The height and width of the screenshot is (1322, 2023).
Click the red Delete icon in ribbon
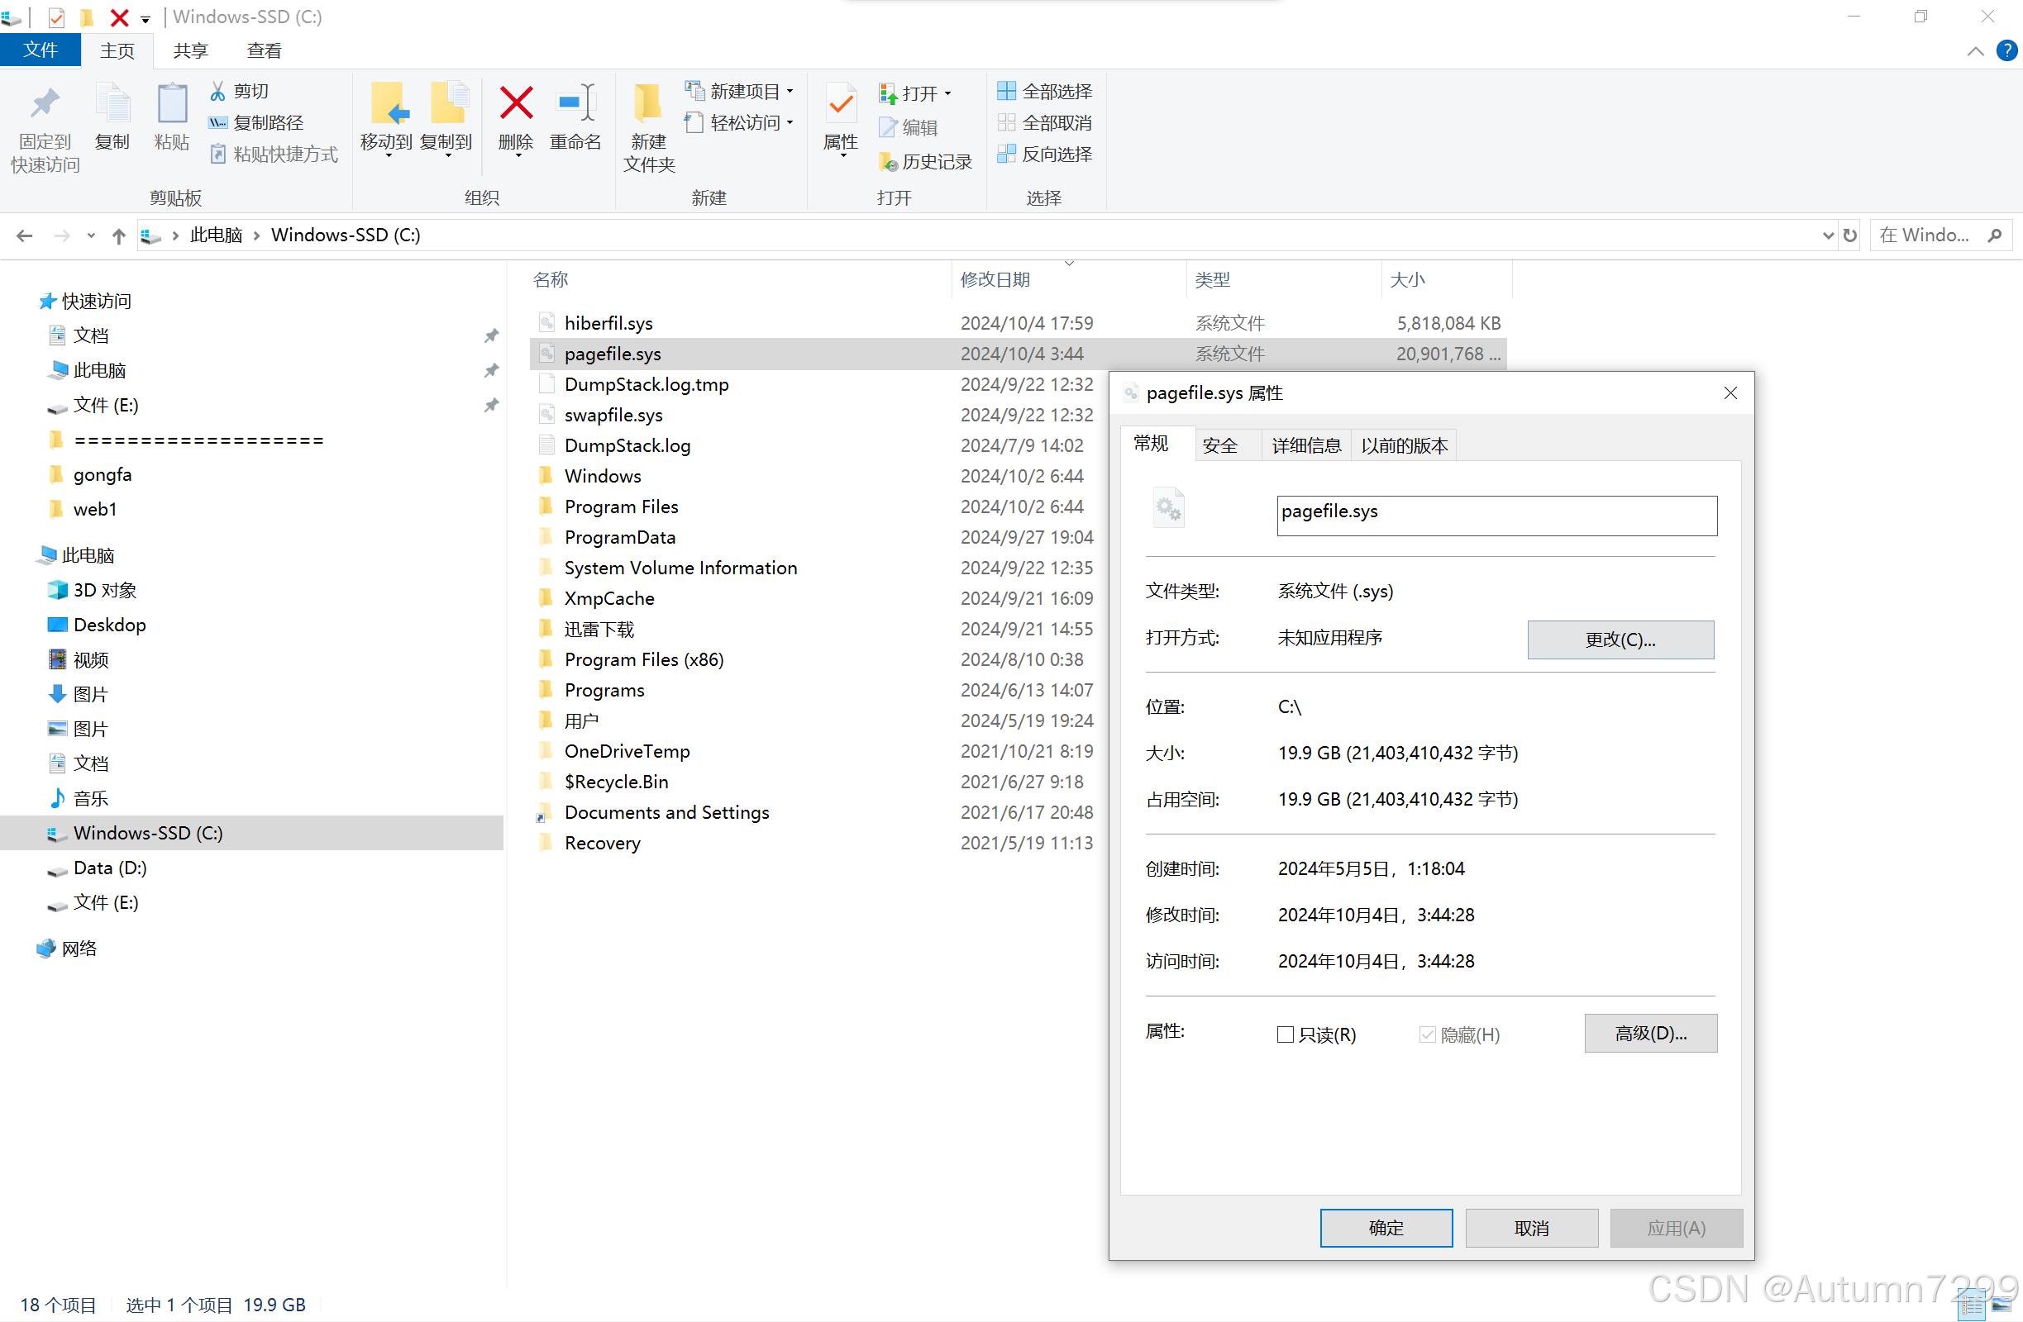click(515, 104)
